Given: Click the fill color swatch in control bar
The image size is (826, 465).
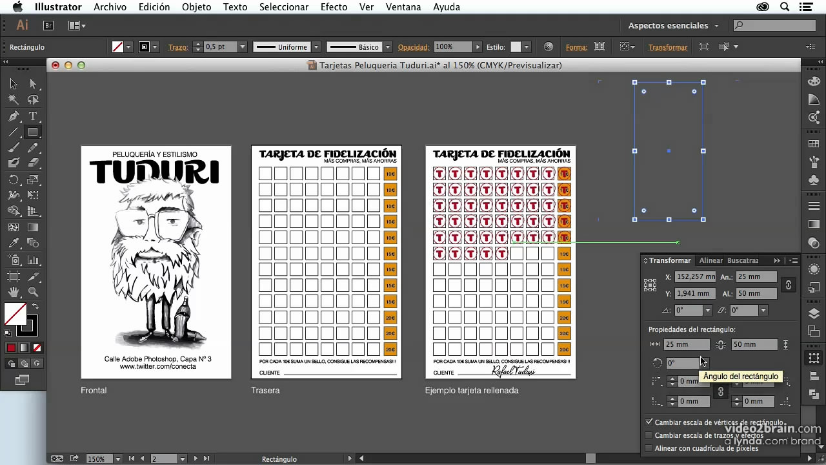Looking at the screenshot, I should (118, 47).
